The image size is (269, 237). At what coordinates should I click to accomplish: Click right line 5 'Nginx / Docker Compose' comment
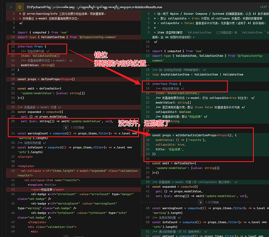point(212,14)
